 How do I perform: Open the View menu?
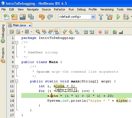pos(20,9)
